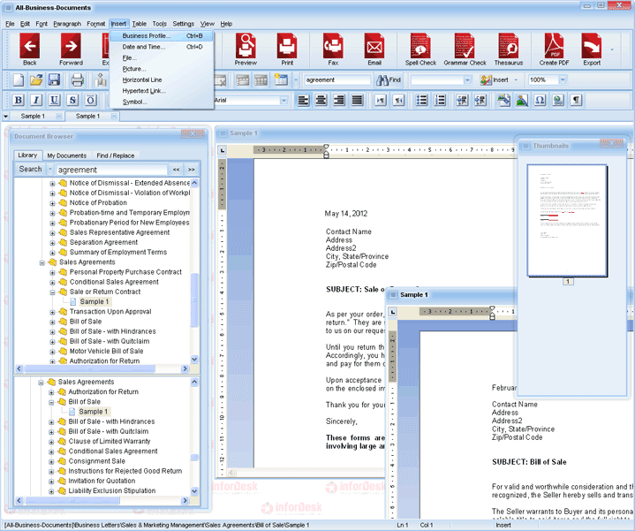Select the page 1 thumbnail
This screenshot has width=635, height=531.
(x=567, y=220)
